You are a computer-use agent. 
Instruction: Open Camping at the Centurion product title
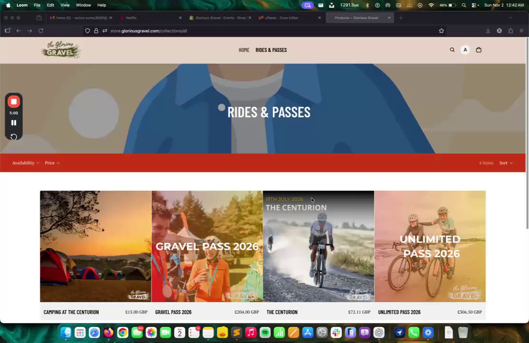(x=71, y=312)
